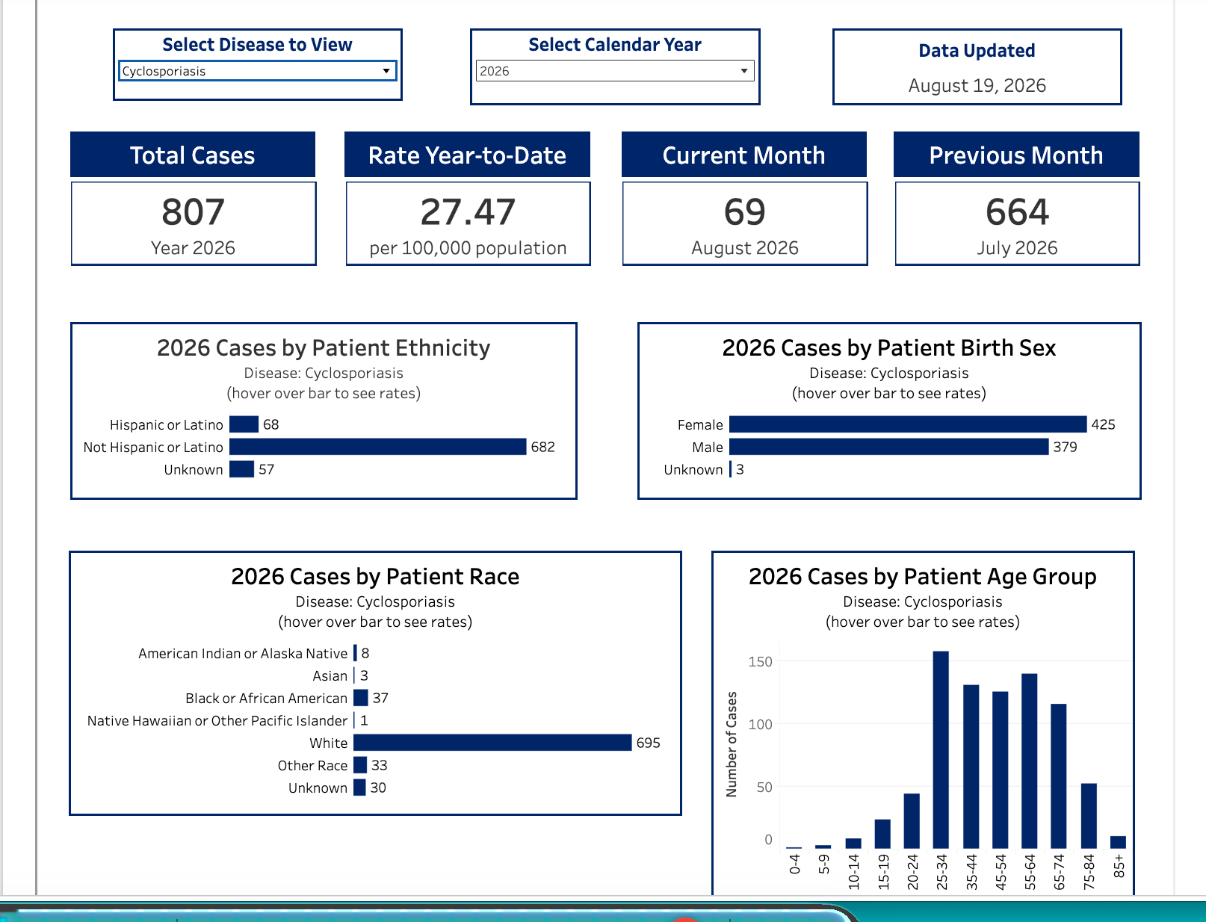Select the White bar in the Race chart
Screen dimensions: 1206x922
[x=492, y=743]
